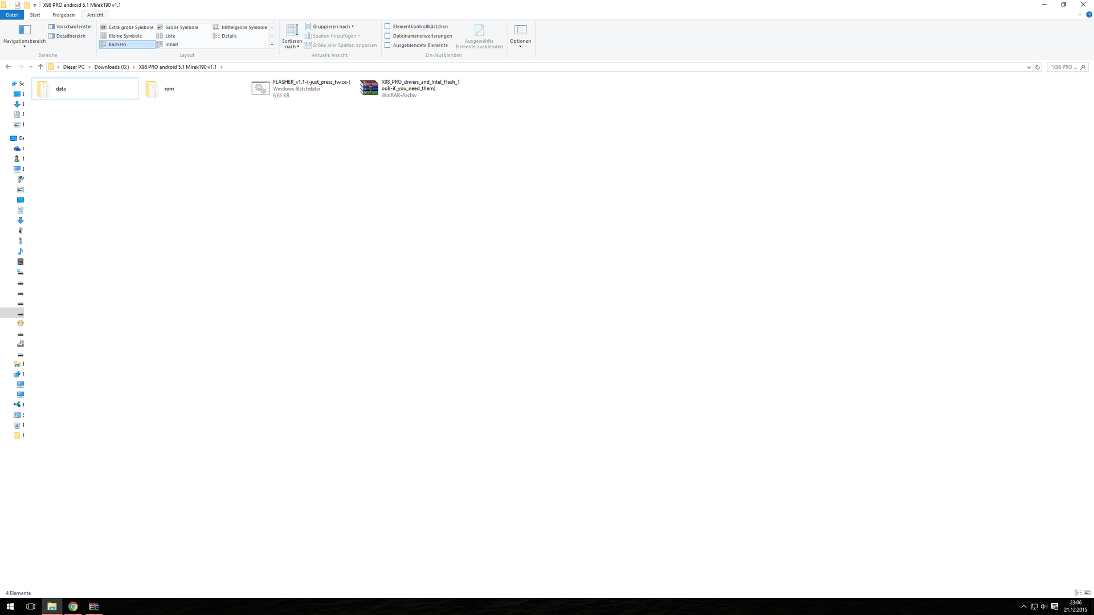1094x615 pixels.
Task: Select the X98_PRO_drivers WinRAR archive
Action: pyautogui.click(x=411, y=89)
